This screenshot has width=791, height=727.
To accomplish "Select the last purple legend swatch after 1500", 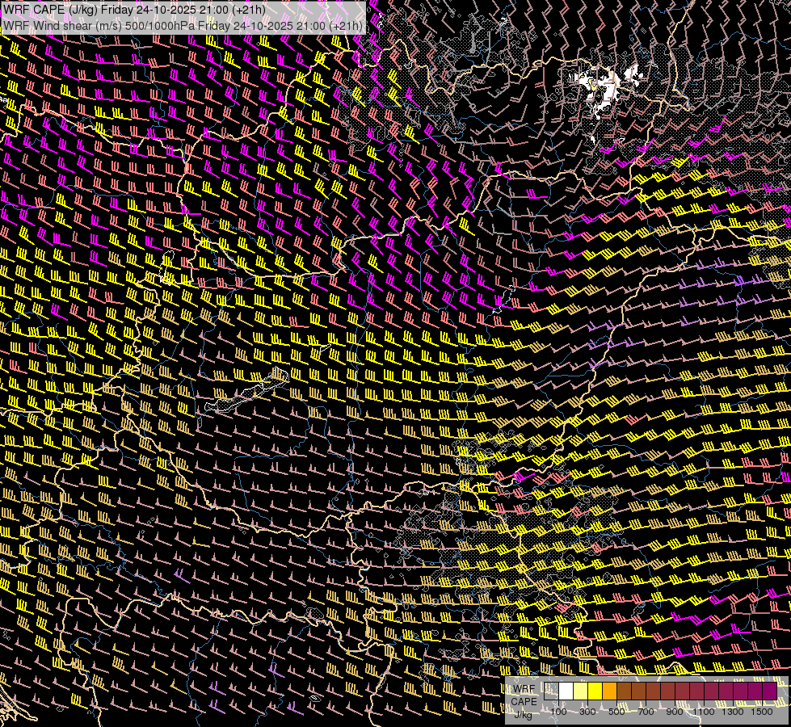I will click(x=769, y=691).
